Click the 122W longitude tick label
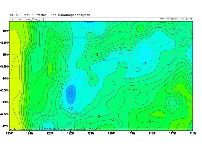Image resolution: width=202 pixels, height=152 pixels. (70, 133)
